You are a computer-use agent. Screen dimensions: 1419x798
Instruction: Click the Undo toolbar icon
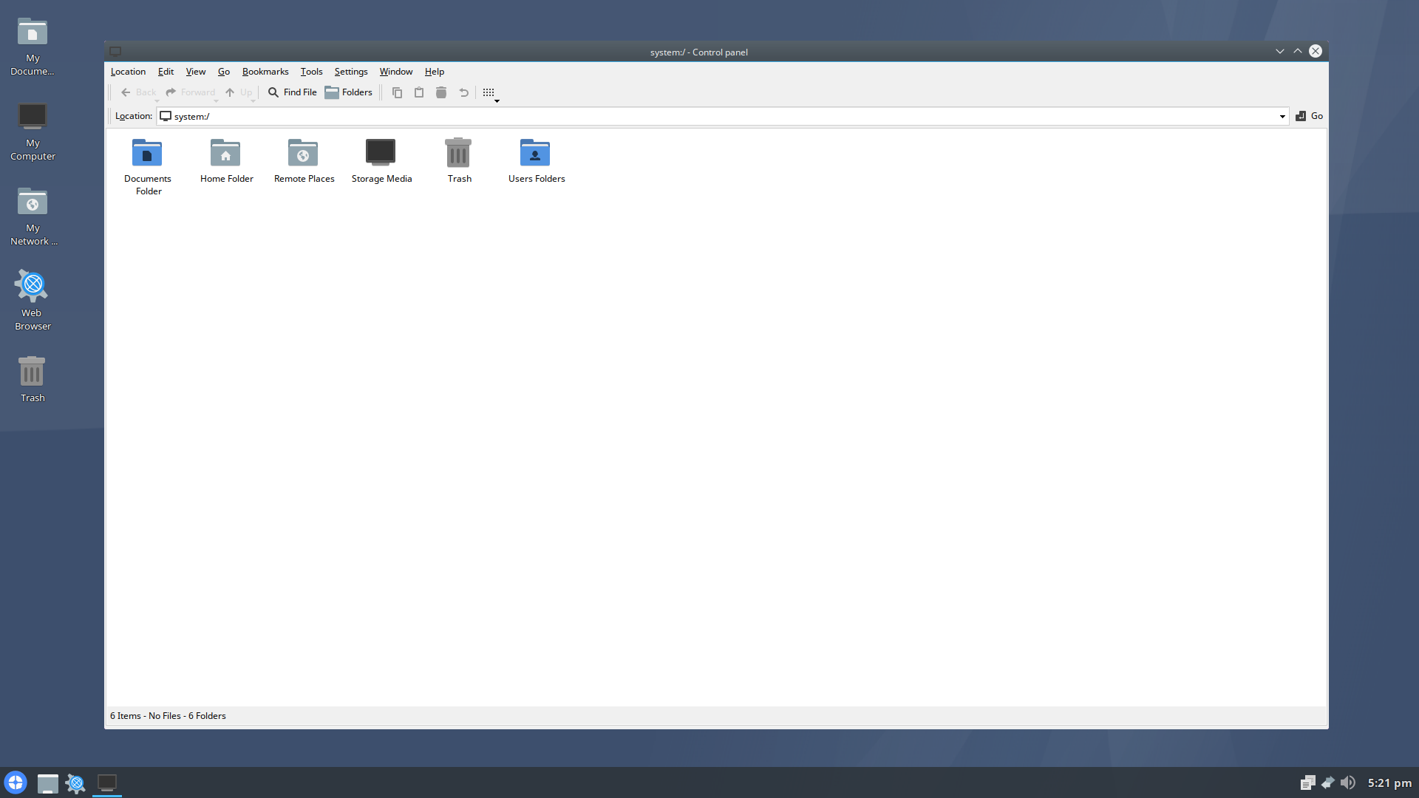tap(463, 92)
